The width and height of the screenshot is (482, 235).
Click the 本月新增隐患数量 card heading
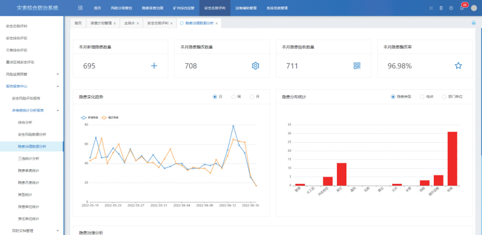pos(95,47)
